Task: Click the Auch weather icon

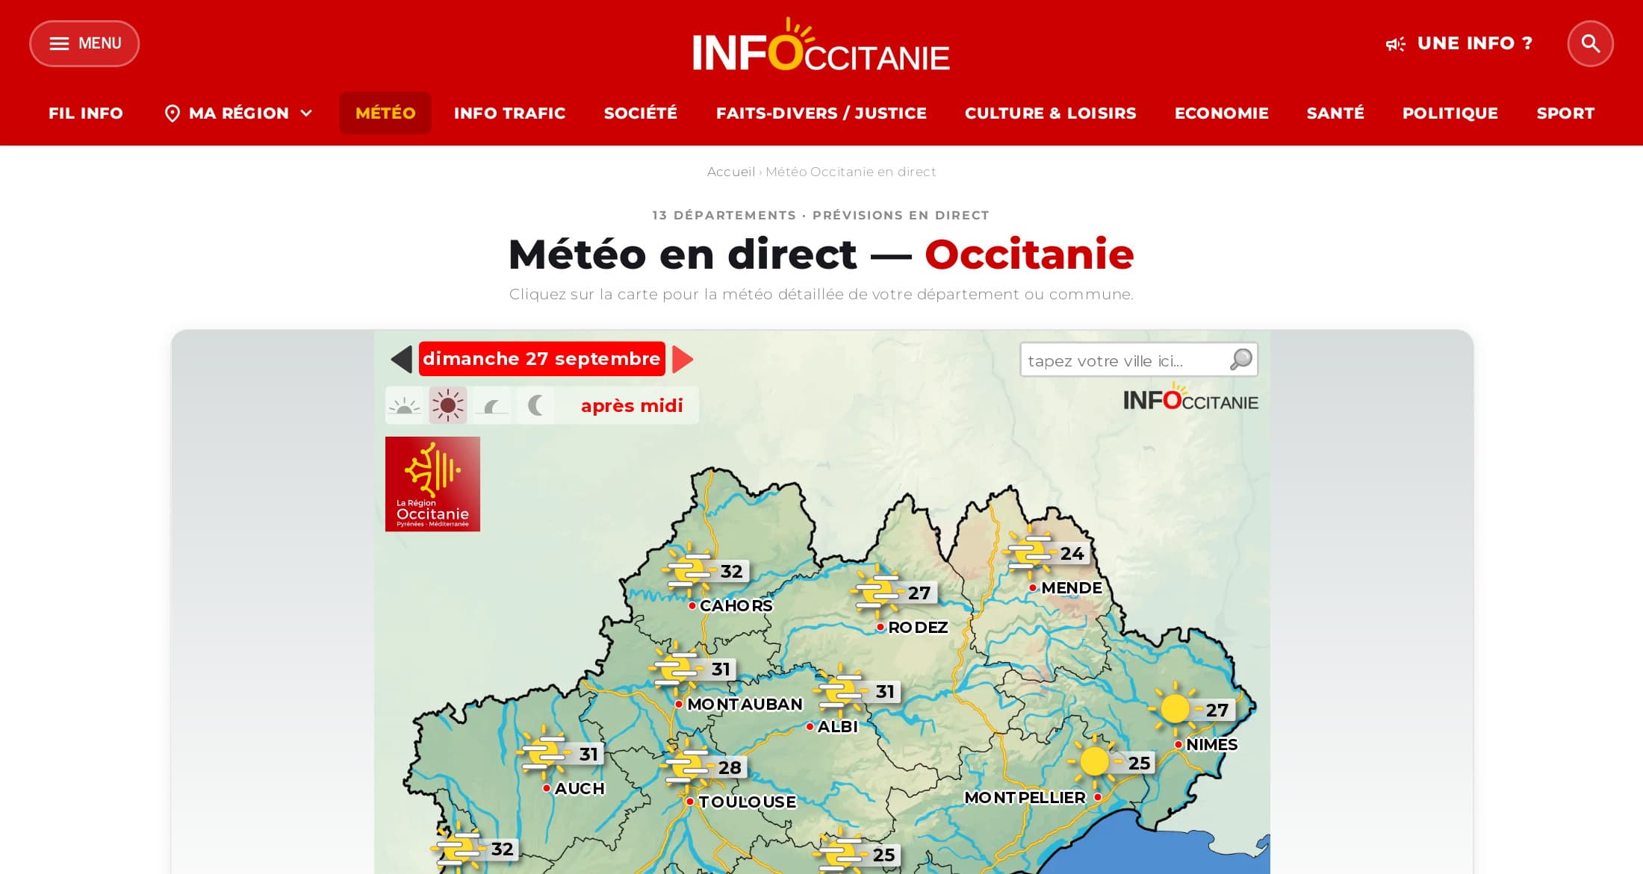Action: [x=544, y=752]
